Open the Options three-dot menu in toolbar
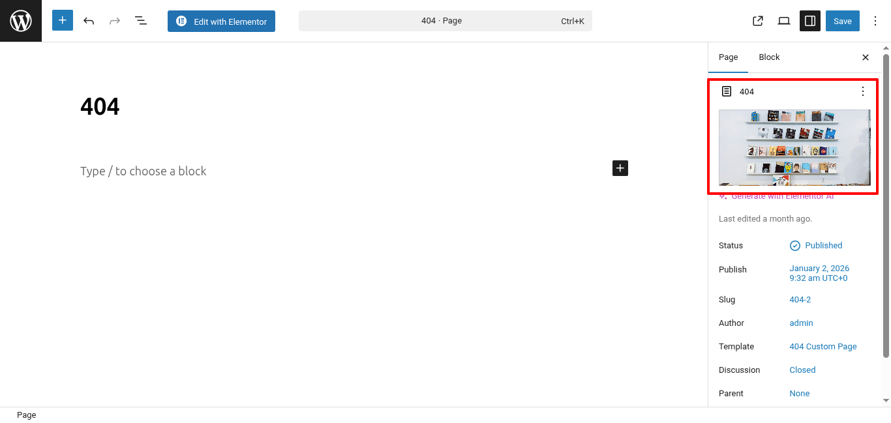Screen dimensions: 891x423 (x=875, y=21)
